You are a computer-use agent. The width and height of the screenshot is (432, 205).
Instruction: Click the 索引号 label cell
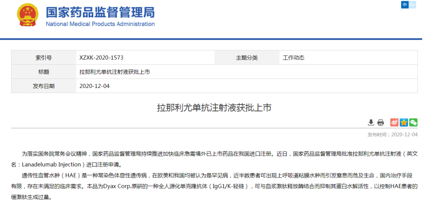click(x=44, y=58)
